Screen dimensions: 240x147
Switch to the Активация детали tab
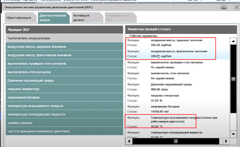(86, 18)
